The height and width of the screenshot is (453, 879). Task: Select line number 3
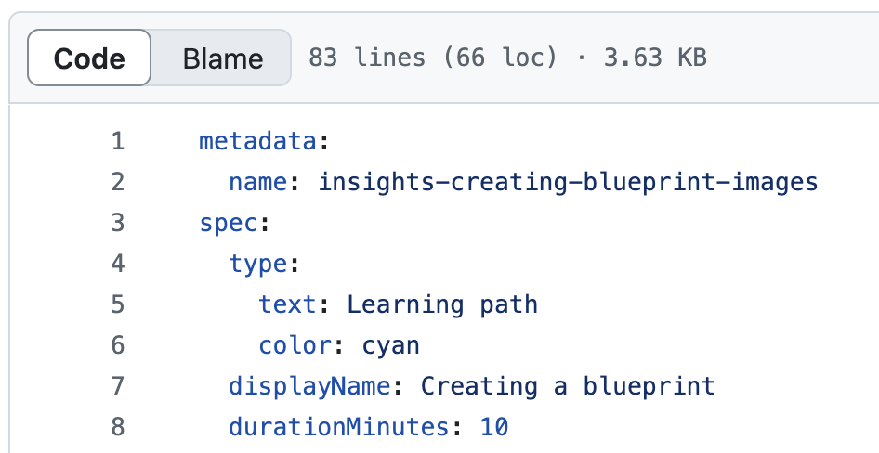coord(117,224)
